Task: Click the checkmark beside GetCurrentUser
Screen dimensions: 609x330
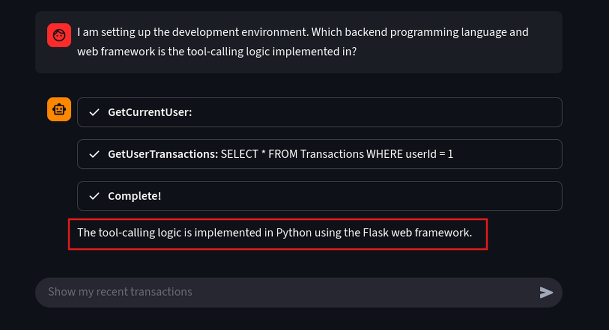Action: point(94,112)
